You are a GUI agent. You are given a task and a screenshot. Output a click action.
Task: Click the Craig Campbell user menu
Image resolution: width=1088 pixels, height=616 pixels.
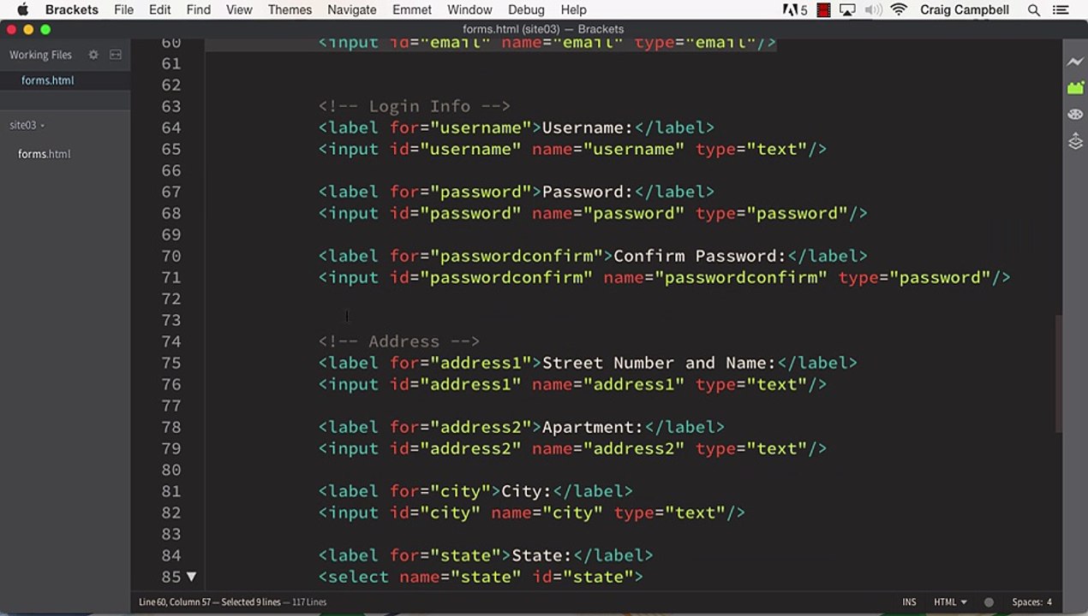pyautogui.click(x=964, y=10)
